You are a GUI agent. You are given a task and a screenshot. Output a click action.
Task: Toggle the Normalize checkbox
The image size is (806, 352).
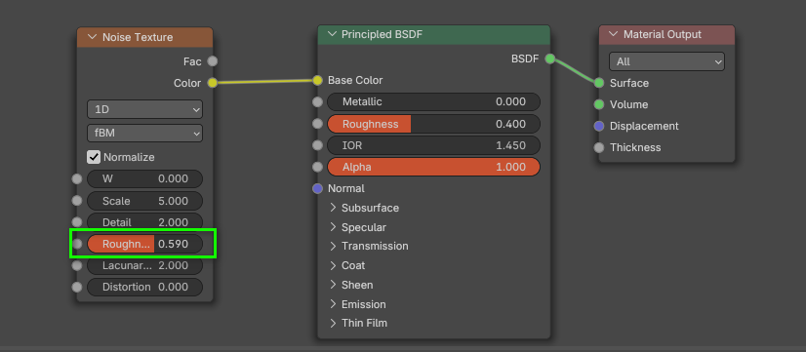[x=94, y=157]
